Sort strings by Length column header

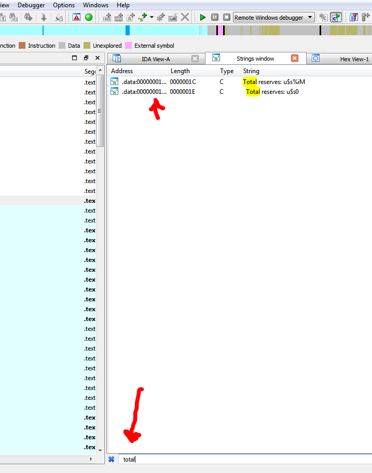[x=180, y=71]
